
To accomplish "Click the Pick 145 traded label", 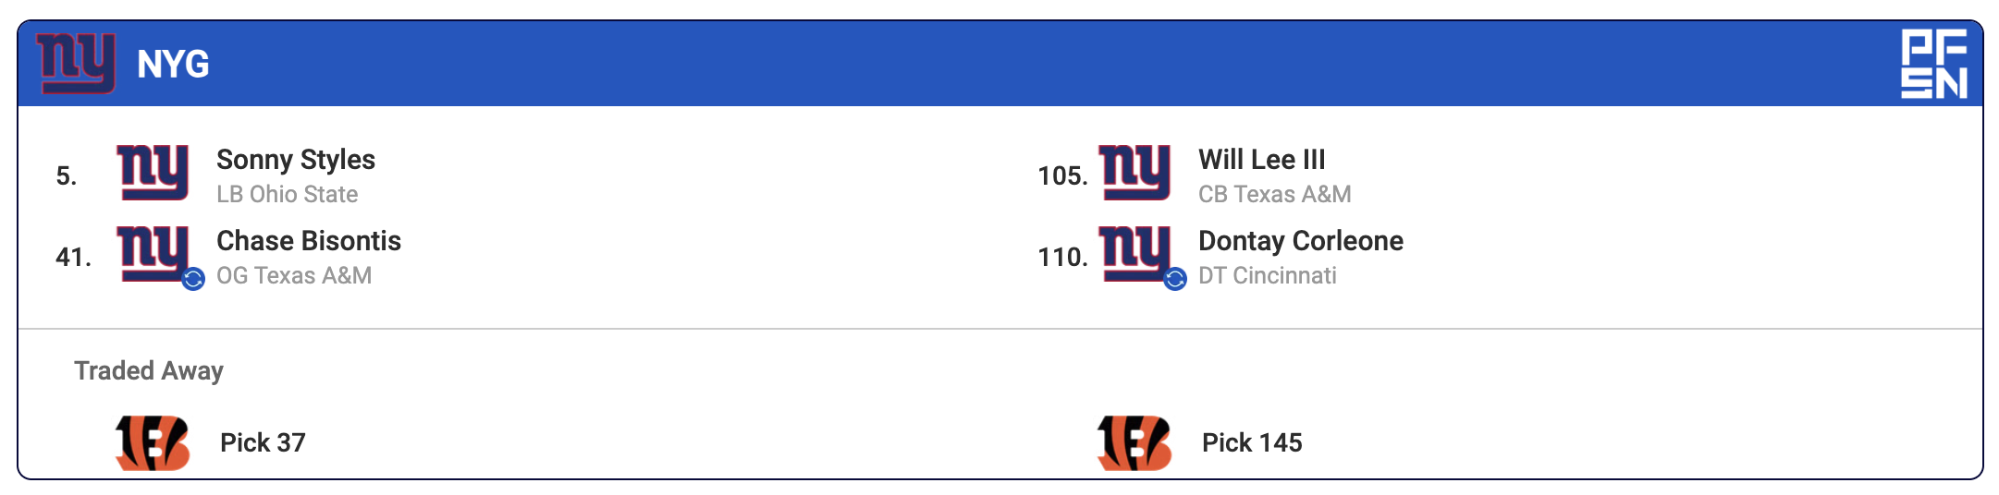I will (x=1252, y=443).
